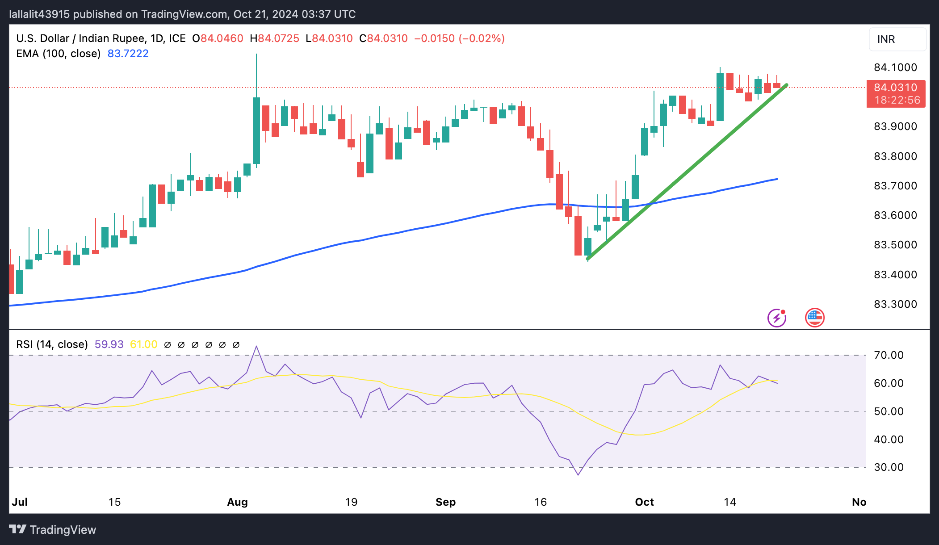Click the Sep label on time axis
This screenshot has height=545, width=939.
coord(445,502)
